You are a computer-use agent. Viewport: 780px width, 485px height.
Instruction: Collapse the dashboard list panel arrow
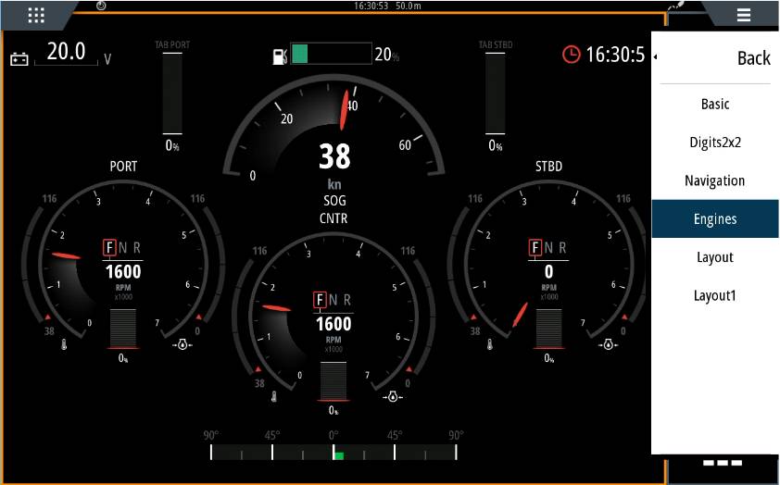[656, 56]
